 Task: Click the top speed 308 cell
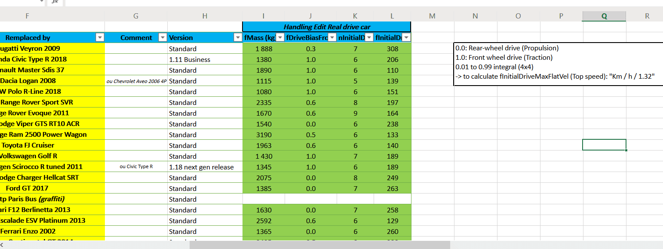coord(393,49)
